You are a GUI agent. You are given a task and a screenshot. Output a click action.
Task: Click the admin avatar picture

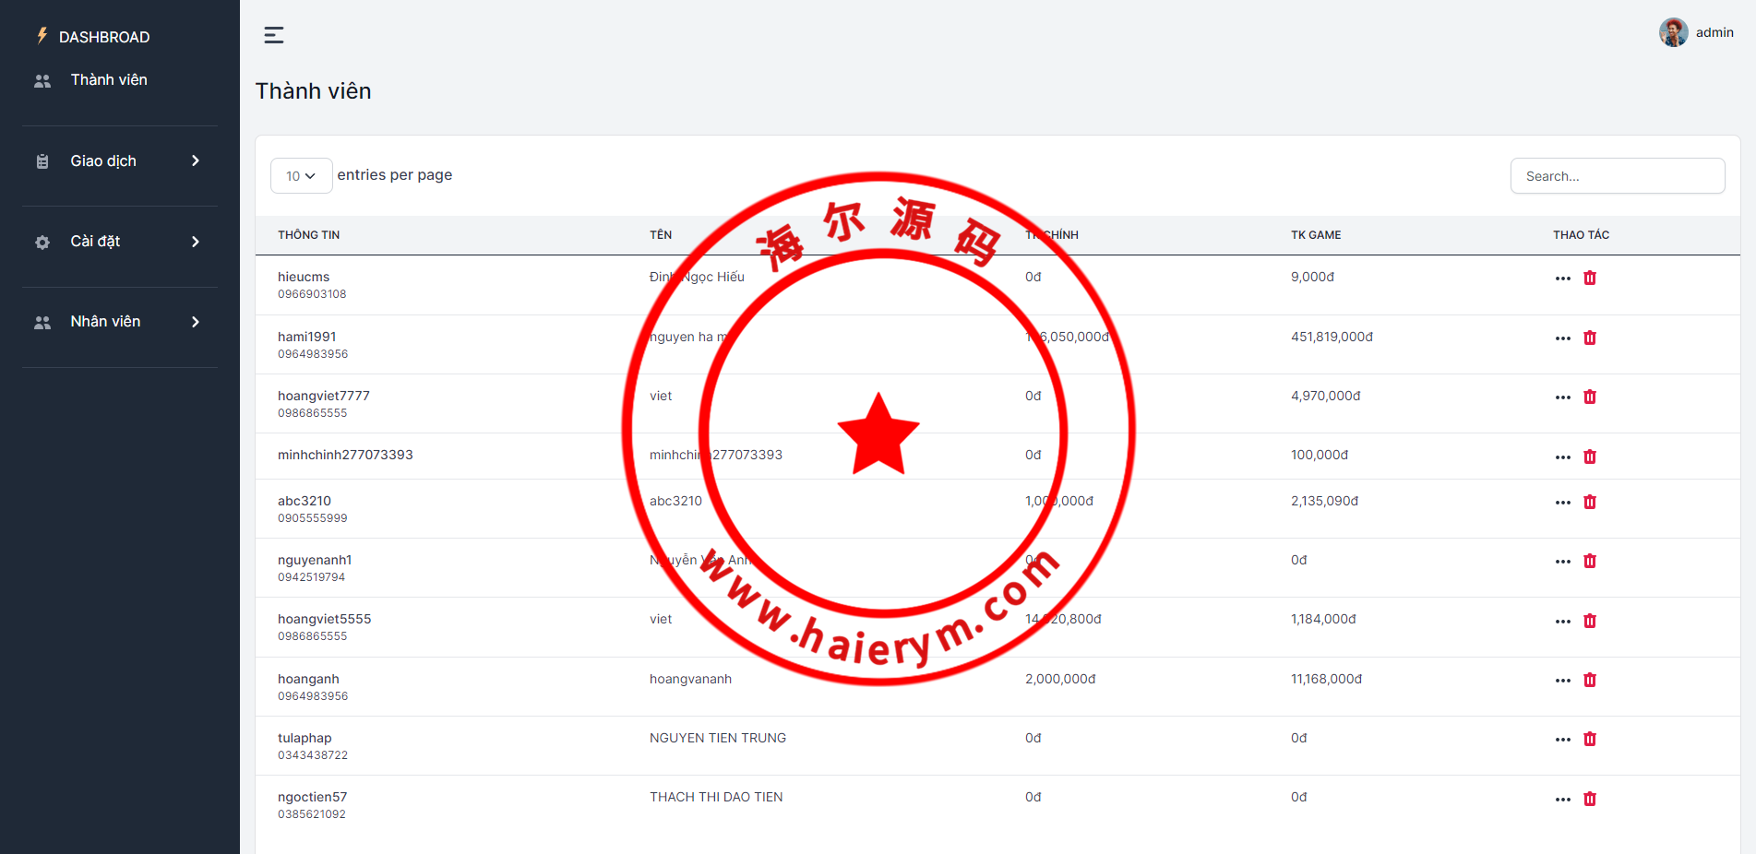1673,32
